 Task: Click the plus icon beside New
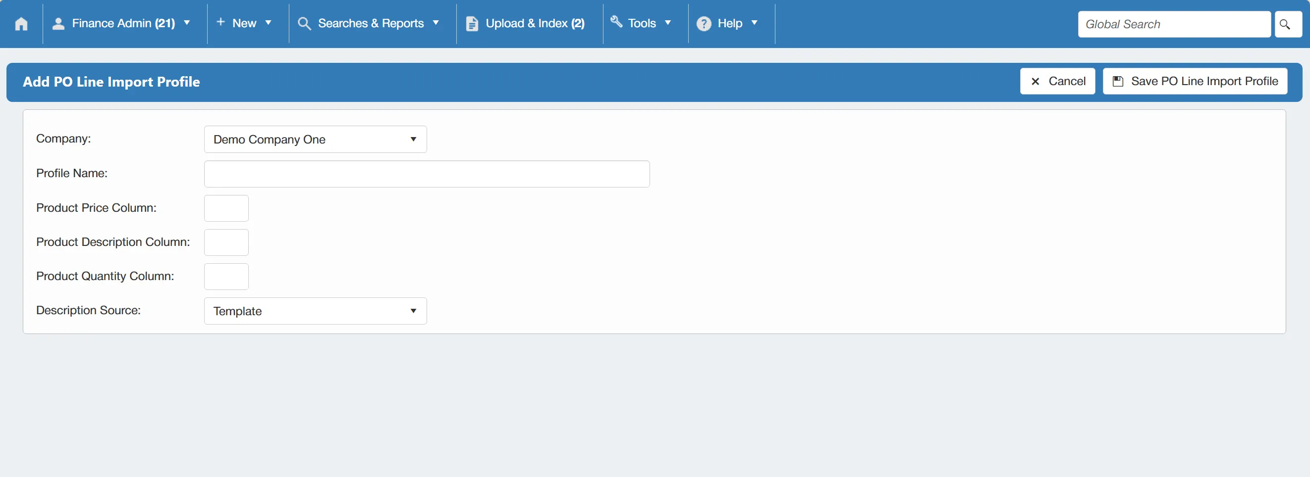(x=220, y=22)
